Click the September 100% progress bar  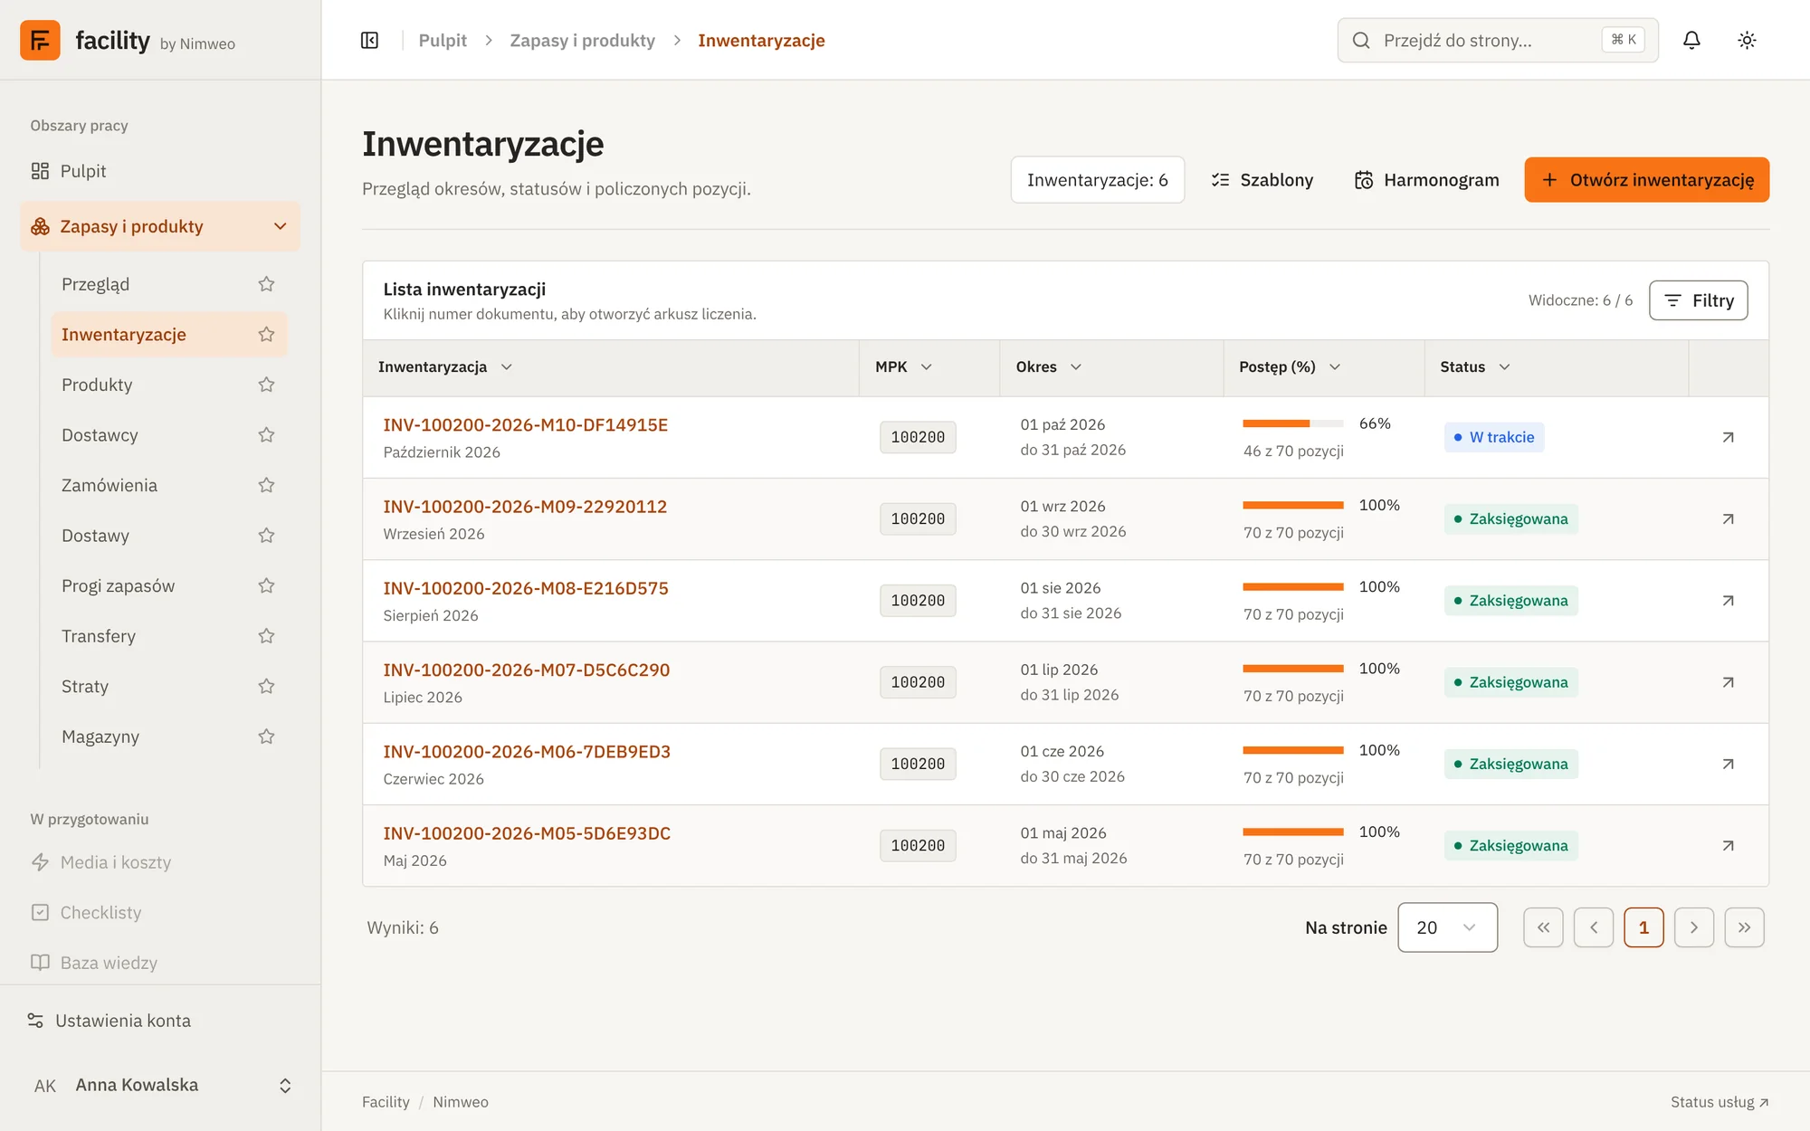click(x=1293, y=505)
